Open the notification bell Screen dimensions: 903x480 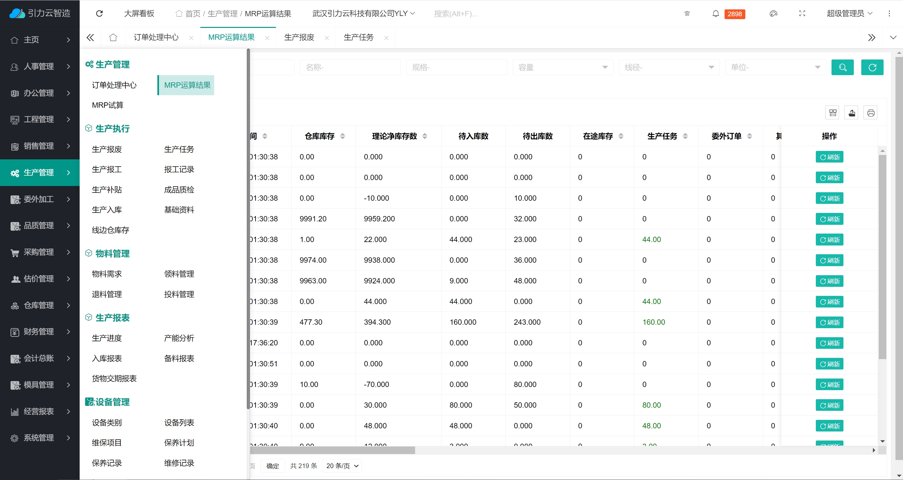point(716,14)
